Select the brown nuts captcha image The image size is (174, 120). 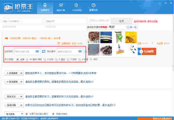(94, 37)
